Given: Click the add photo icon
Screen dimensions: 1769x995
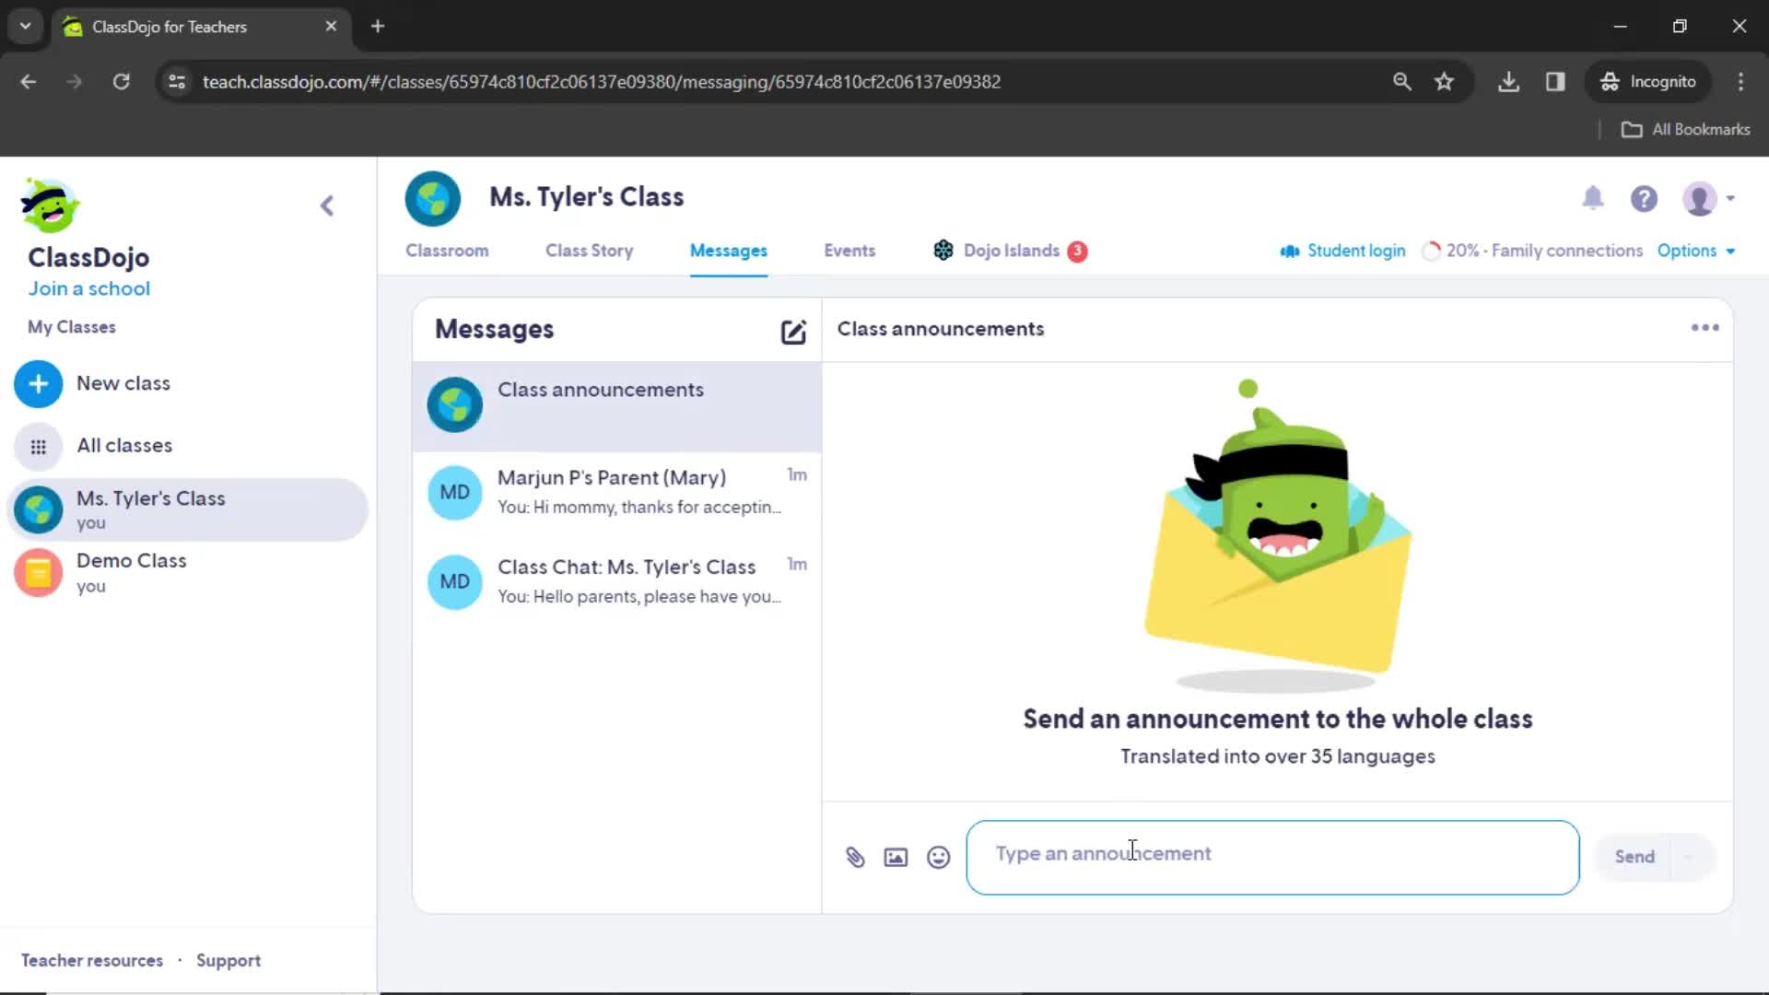Looking at the screenshot, I should (896, 858).
